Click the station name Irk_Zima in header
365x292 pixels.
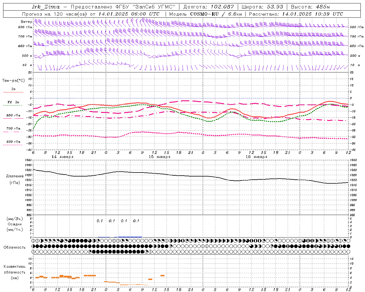pyautogui.click(x=46, y=7)
